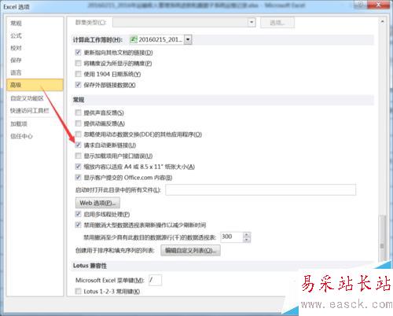This screenshot has width=393, height=316.
Task: Click the 300 data rows value field
Action: point(232,237)
